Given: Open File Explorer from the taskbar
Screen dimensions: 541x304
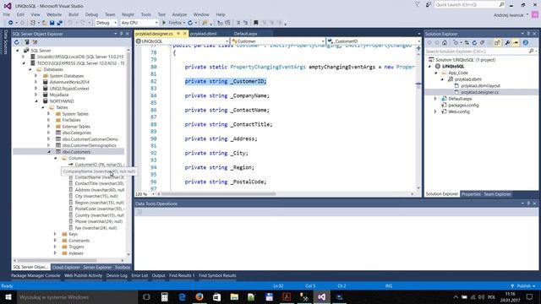Looking at the screenshot, I should pos(234,296).
